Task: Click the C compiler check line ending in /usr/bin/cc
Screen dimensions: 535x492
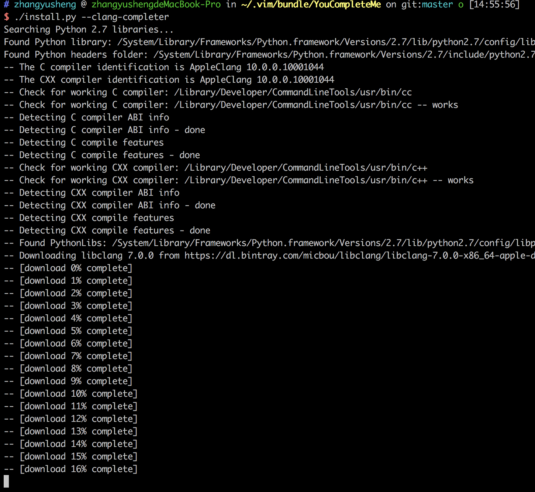Action: (208, 92)
